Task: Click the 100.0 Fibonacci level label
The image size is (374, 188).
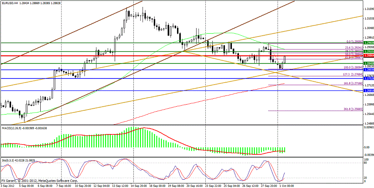Action: [353, 67]
